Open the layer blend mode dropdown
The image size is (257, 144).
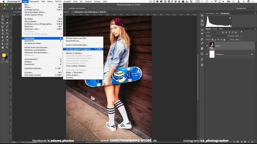click(x=216, y=36)
